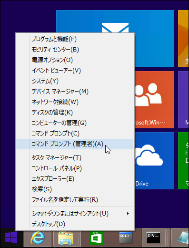Open the OneDrive cloud tile
This screenshot has width=189, height=248.
coord(154,161)
